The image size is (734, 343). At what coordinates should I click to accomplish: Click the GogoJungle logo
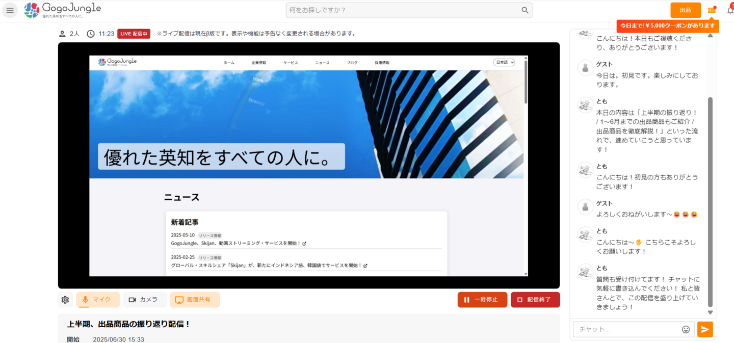coord(62,10)
